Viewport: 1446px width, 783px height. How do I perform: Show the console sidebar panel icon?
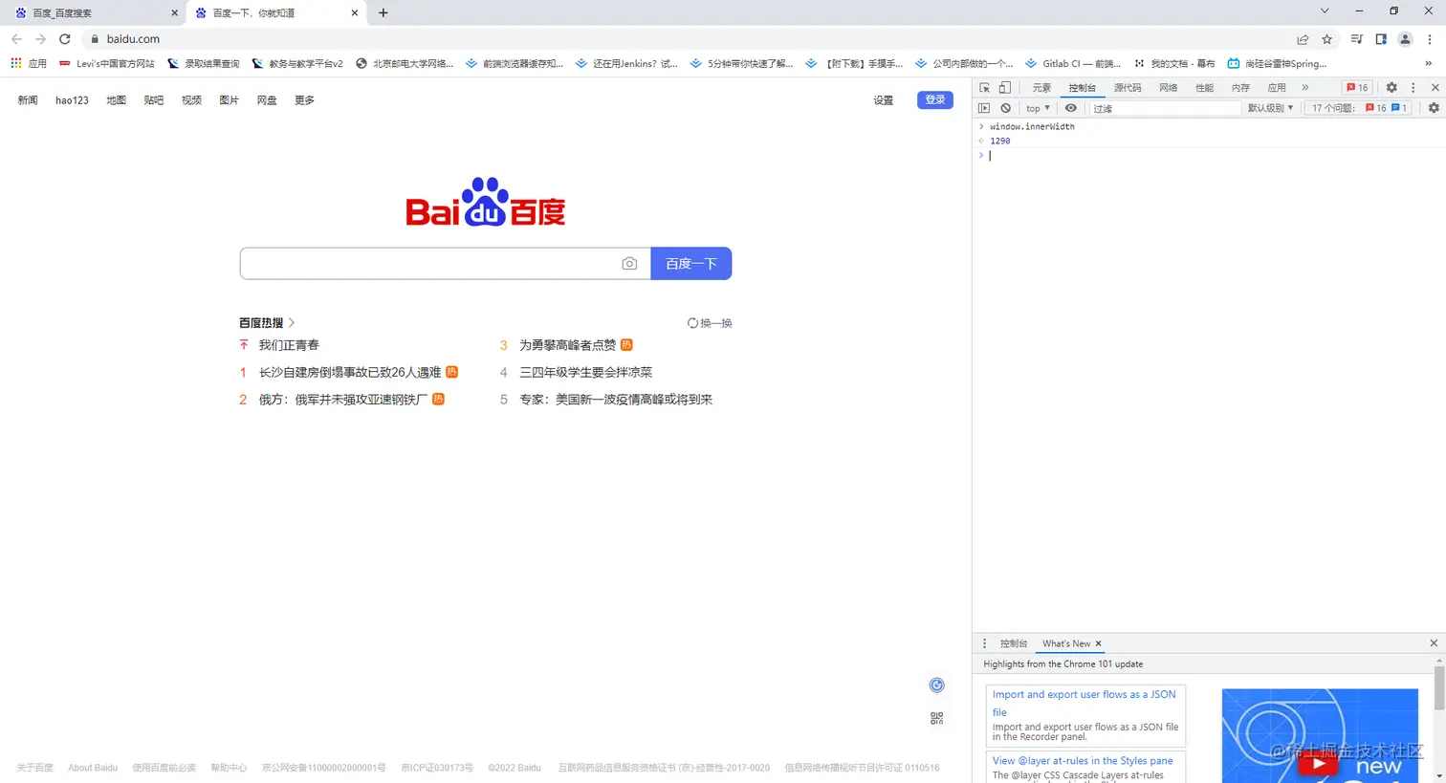[x=984, y=108]
